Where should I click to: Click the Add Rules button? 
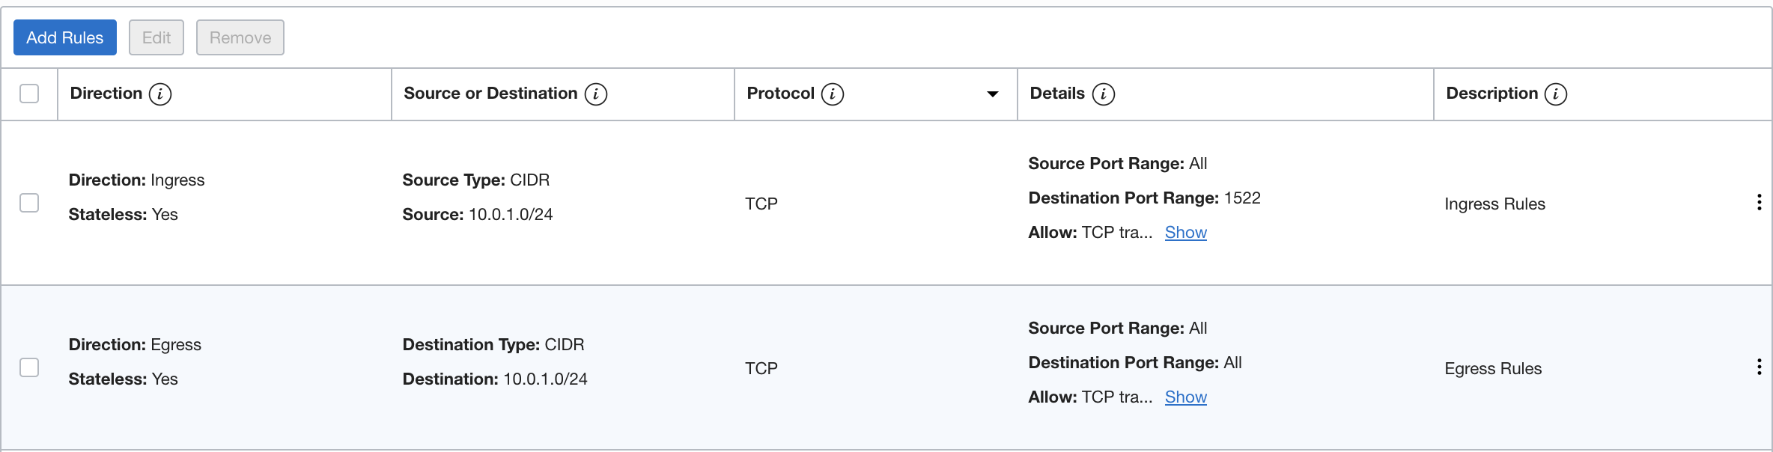tap(64, 37)
